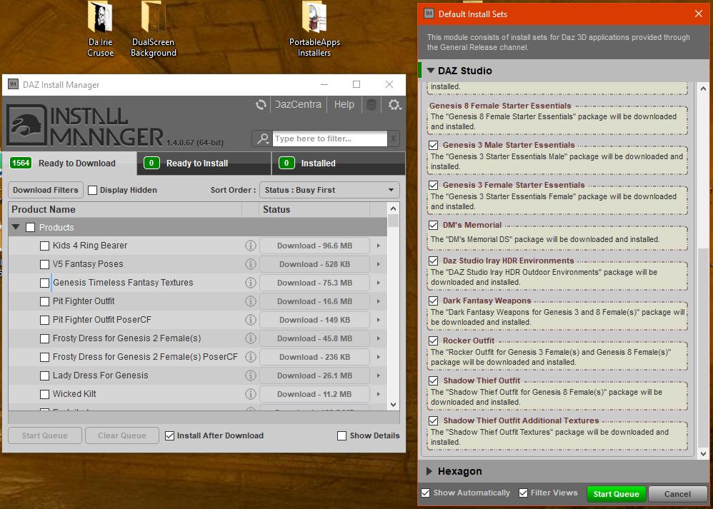Uncheck Show Automatically option
Screen dimensions: 713x509
426,493
